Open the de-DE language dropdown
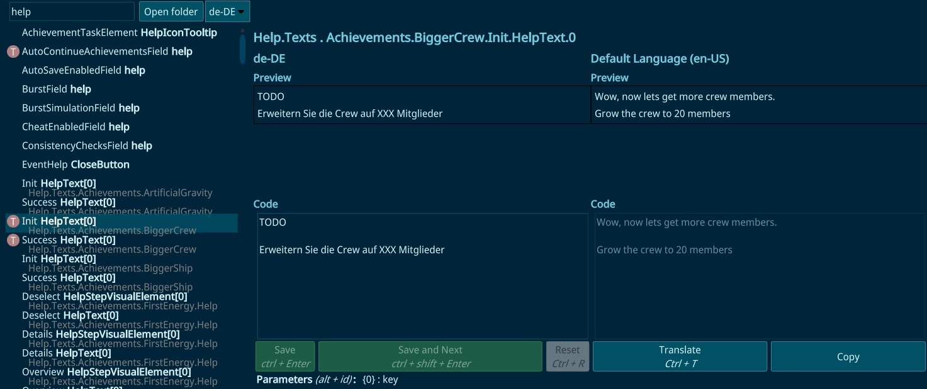 [227, 12]
